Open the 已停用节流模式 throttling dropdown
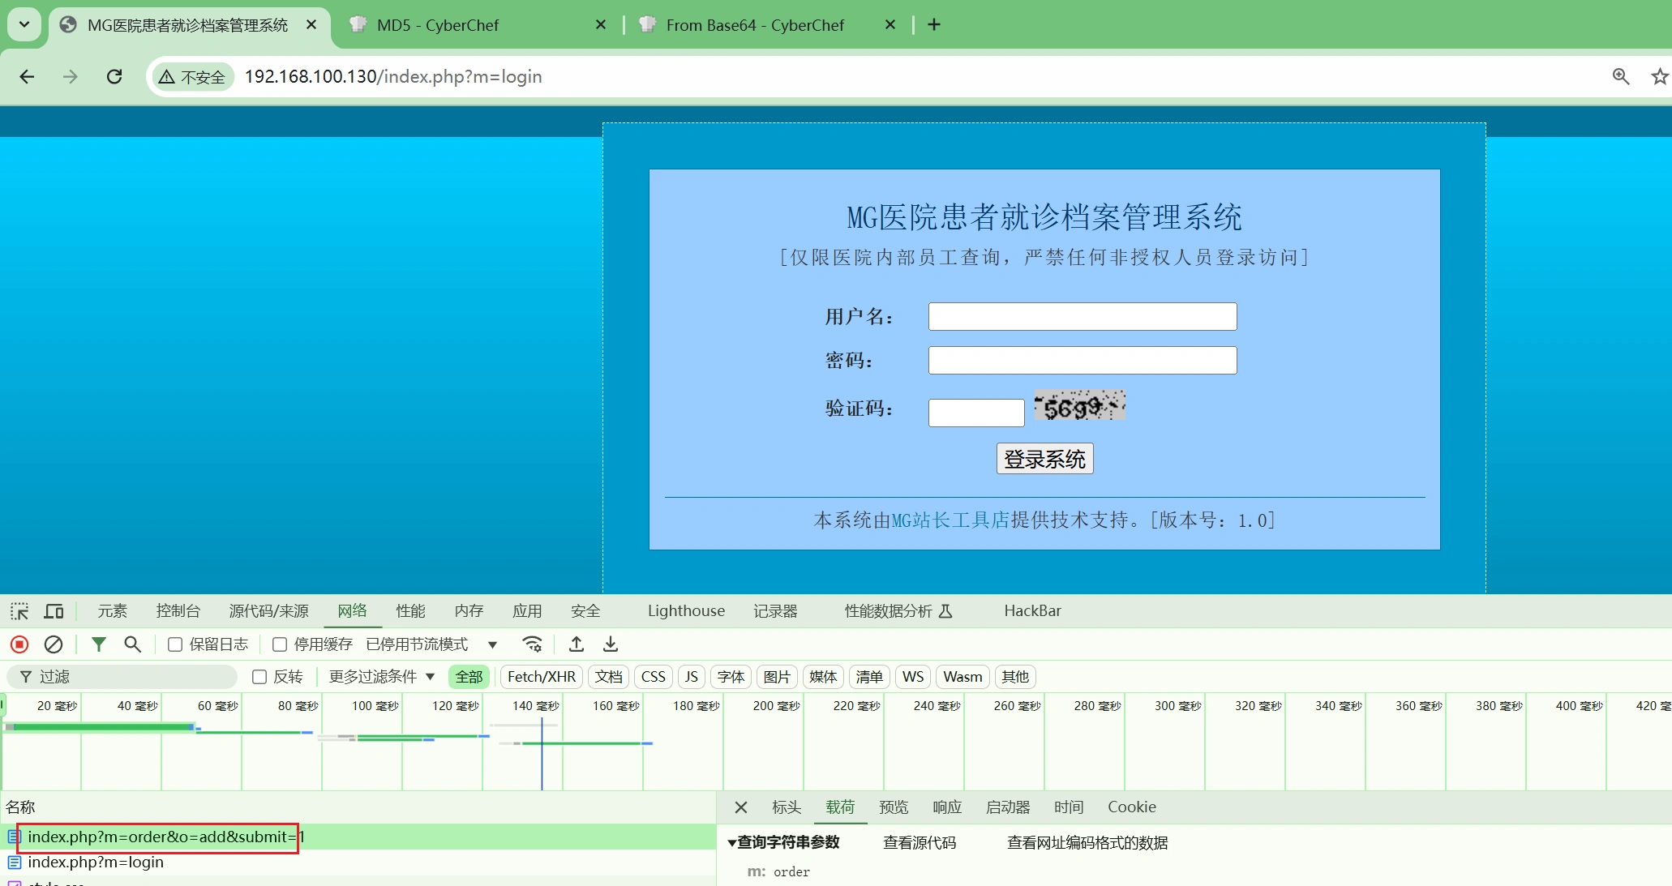The height and width of the screenshot is (886, 1672). (x=431, y=644)
